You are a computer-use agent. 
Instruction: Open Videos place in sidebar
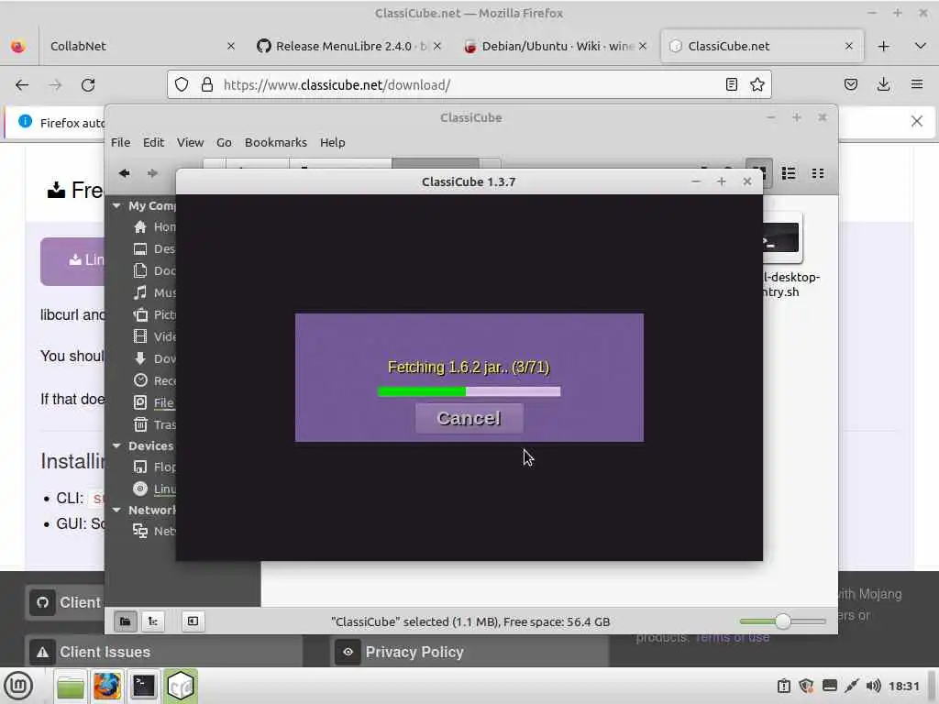(x=154, y=336)
